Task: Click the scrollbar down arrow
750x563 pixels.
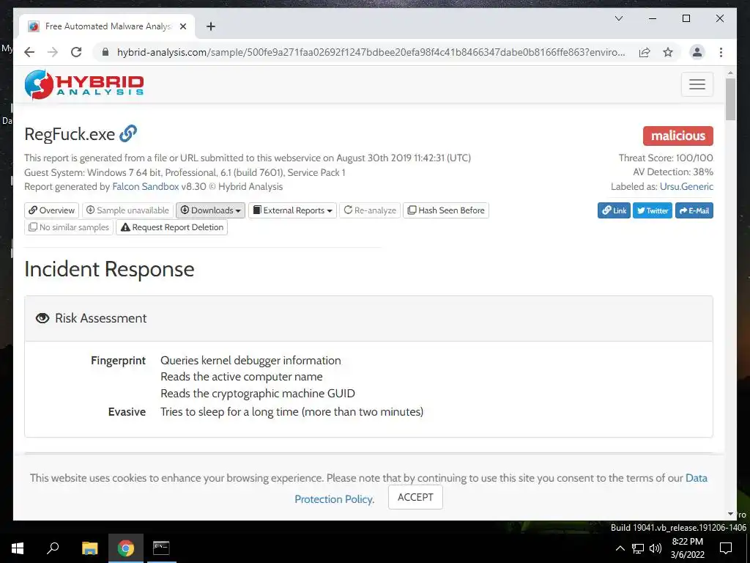Action: [730, 514]
